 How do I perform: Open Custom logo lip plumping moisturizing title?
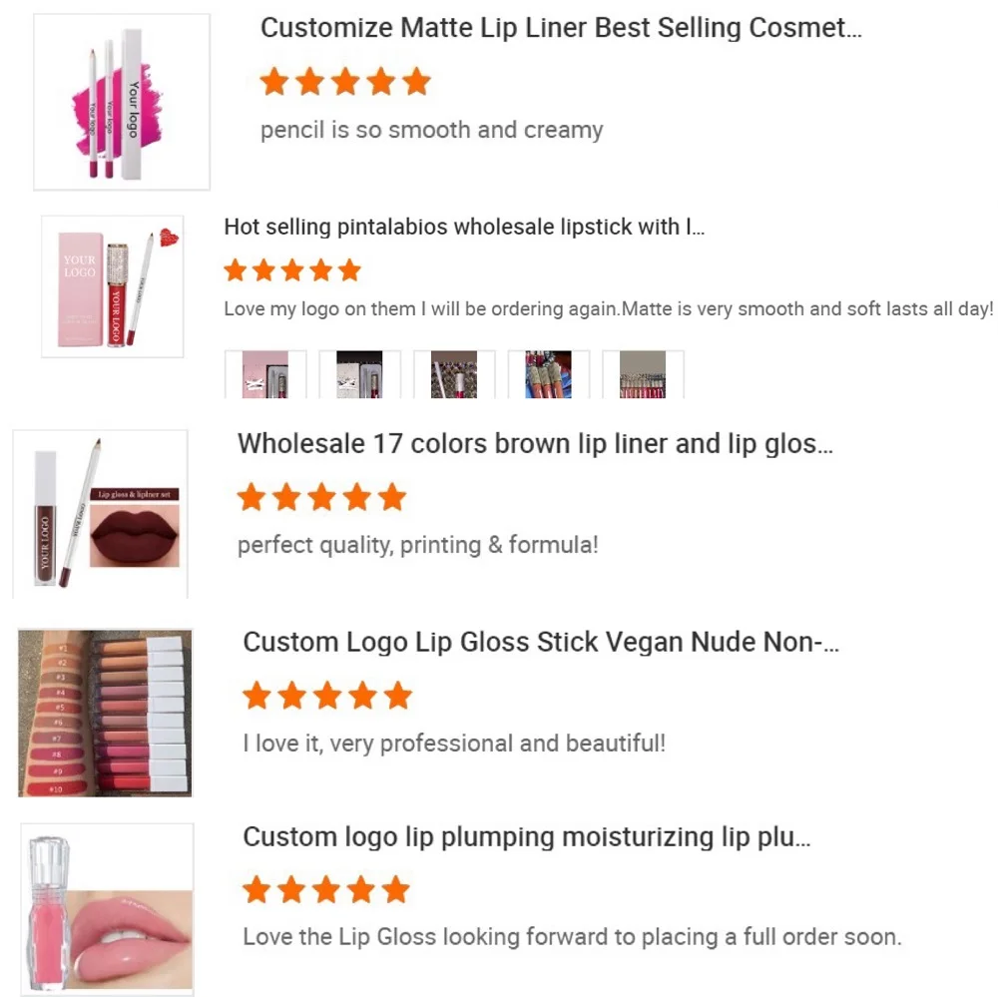[x=526, y=837]
